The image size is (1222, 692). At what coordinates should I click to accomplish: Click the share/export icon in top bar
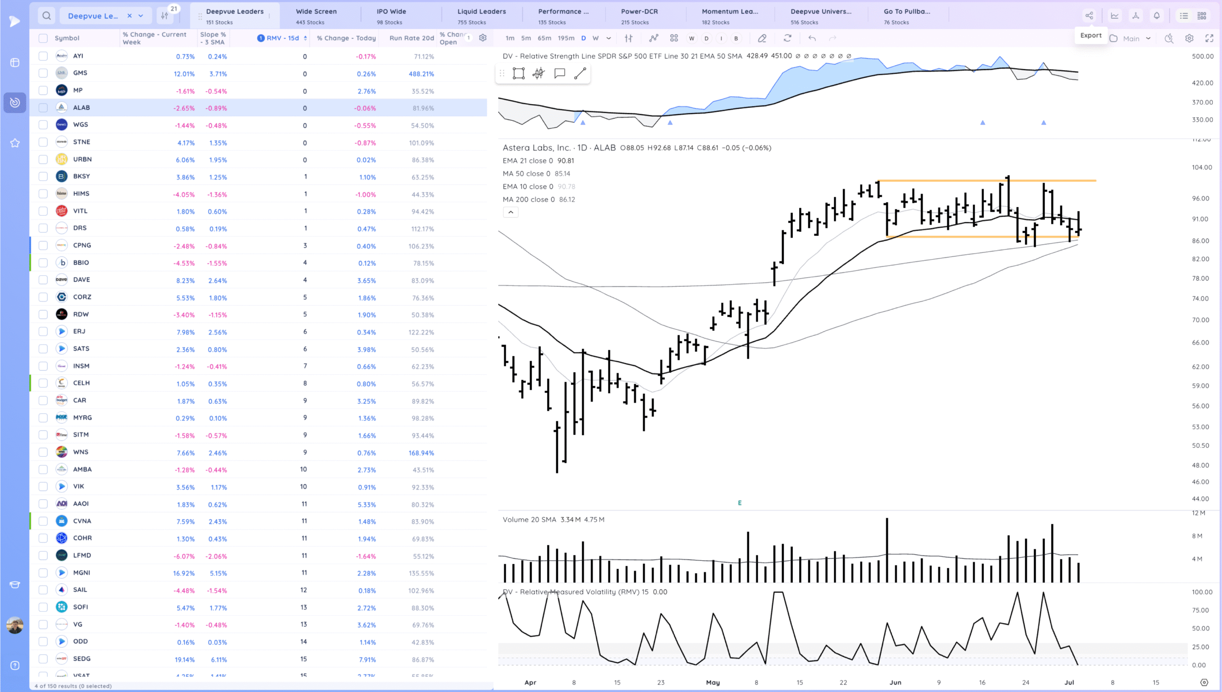click(x=1089, y=16)
